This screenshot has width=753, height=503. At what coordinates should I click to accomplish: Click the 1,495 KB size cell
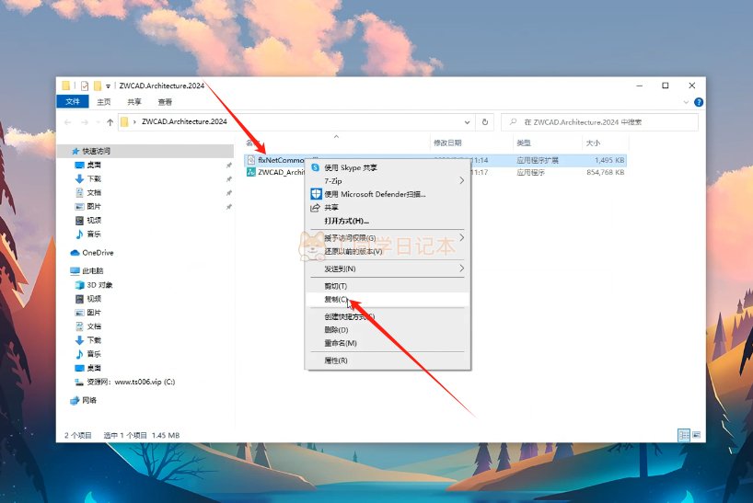(x=609, y=160)
